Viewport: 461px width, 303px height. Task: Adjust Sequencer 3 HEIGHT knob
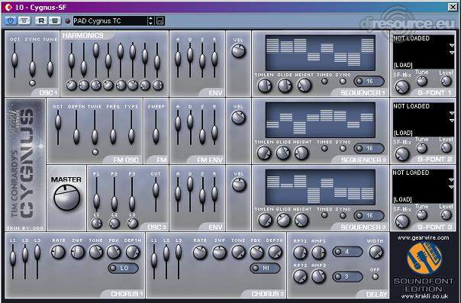coord(301,220)
